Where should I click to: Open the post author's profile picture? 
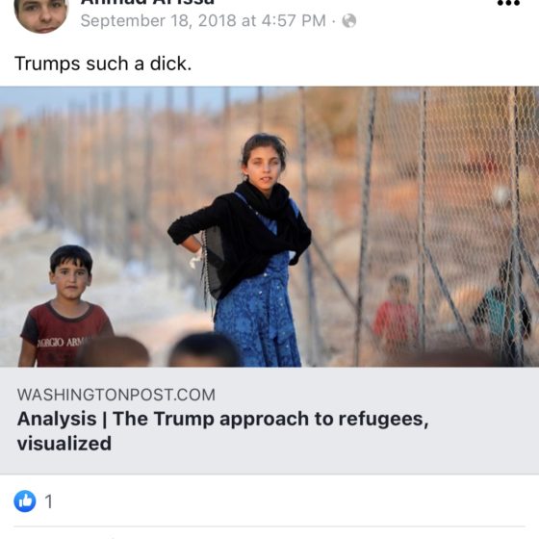pyautogui.click(x=40, y=13)
